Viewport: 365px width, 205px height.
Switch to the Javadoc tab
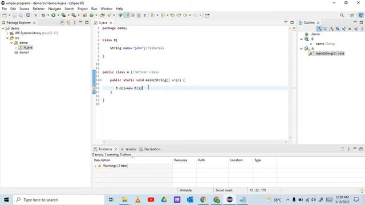point(128,149)
